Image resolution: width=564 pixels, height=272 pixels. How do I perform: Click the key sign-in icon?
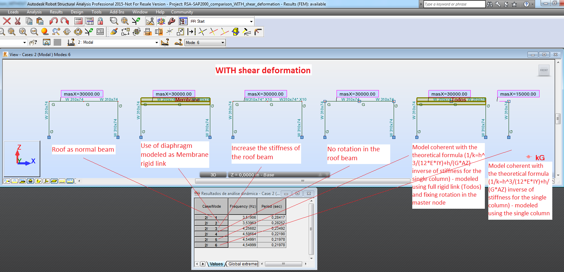[x=498, y=4]
